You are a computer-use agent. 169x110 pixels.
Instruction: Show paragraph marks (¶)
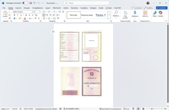pos(58,18)
